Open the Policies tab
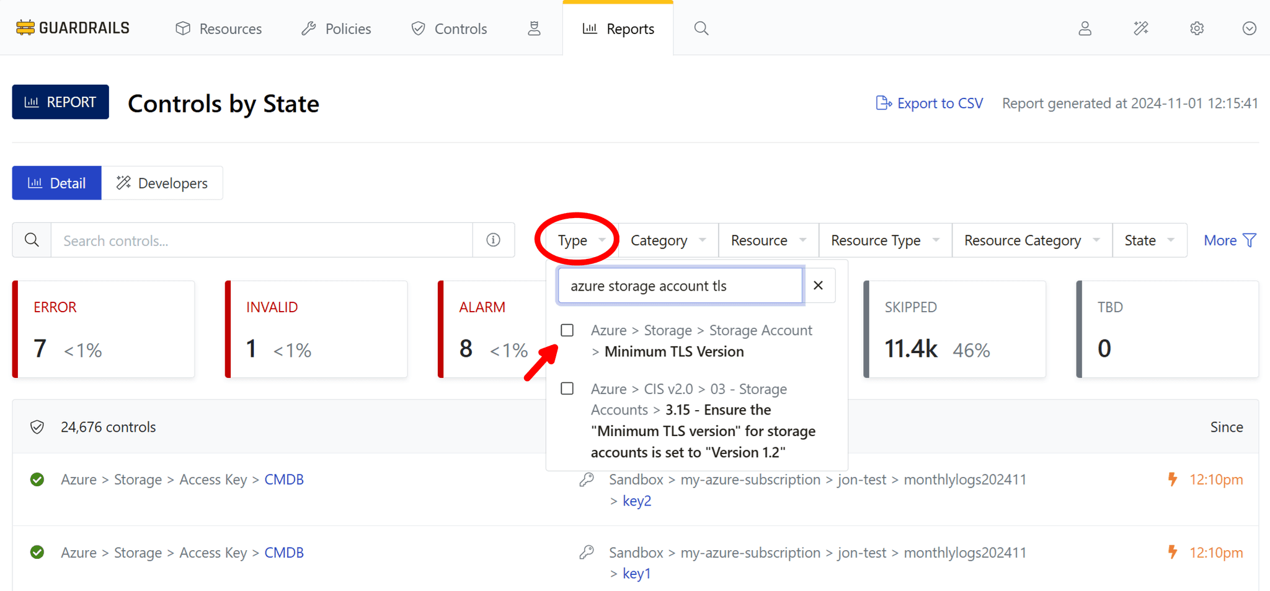1270x591 pixels. click(336, 28)
